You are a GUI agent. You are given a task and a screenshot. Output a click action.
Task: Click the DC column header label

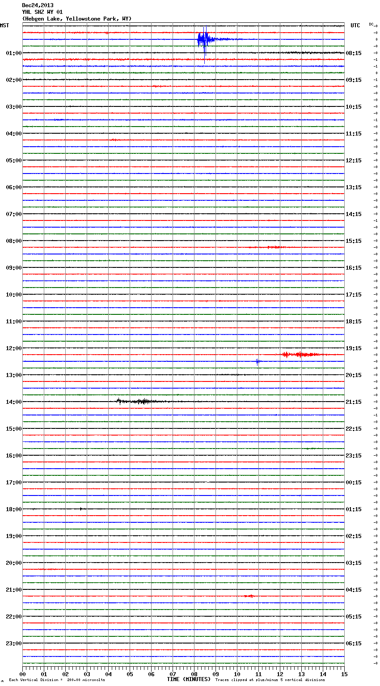coord(371,24)
